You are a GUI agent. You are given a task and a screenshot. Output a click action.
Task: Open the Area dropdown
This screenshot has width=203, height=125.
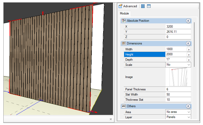point(189,112)
